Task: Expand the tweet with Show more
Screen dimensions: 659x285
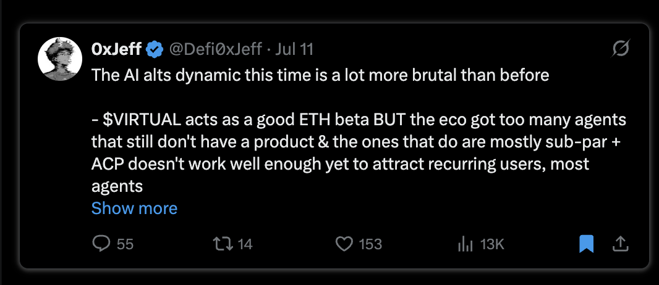Action: 135,208
